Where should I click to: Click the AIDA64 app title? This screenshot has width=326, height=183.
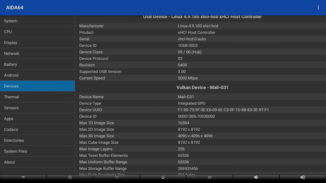15,8
